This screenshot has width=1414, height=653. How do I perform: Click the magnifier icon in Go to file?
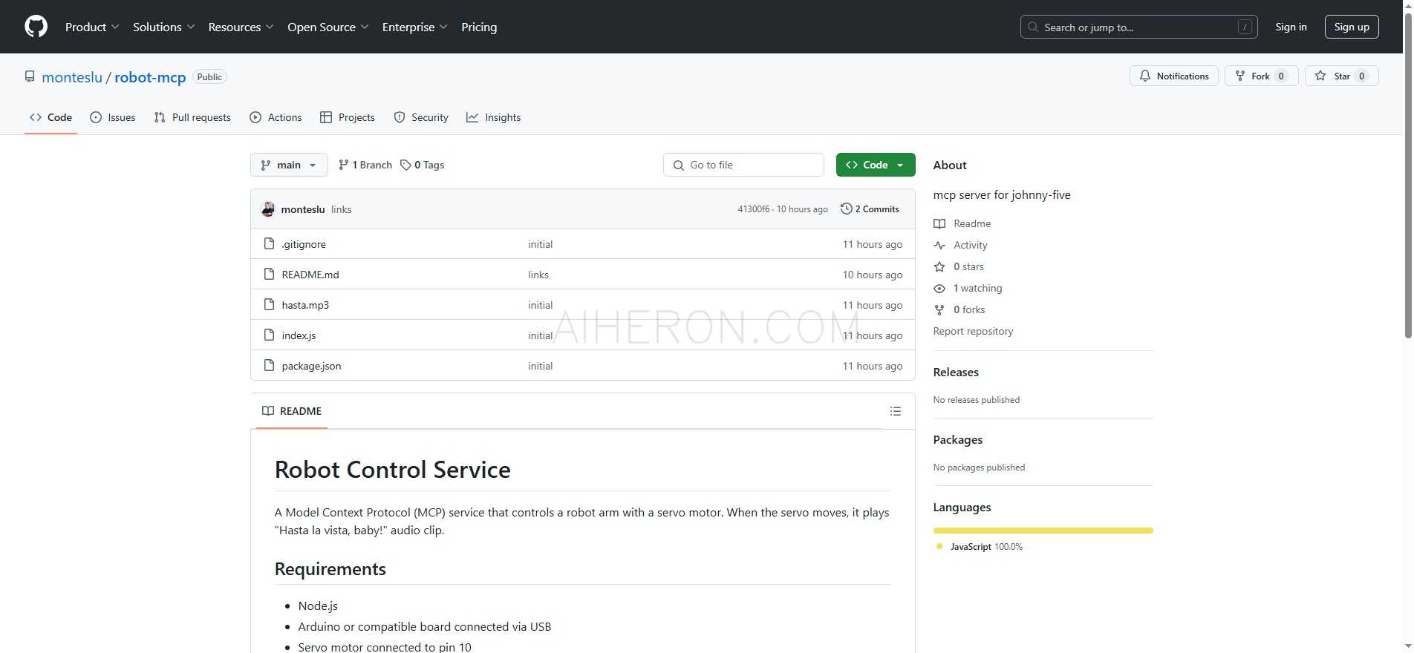click(679, 165)
